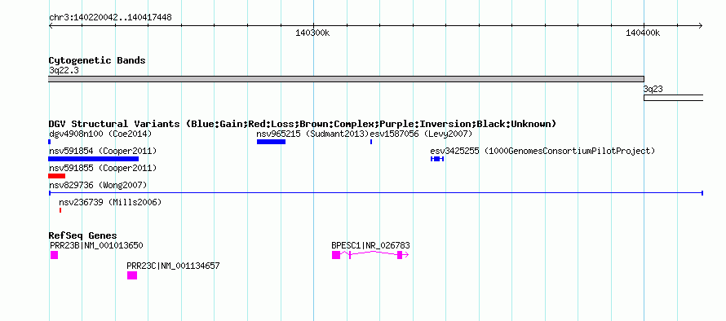The height and width of the screenshot is (321, 726).
Task: Open the DGV Structural Variants track title
Action: [x=303, y=124]
